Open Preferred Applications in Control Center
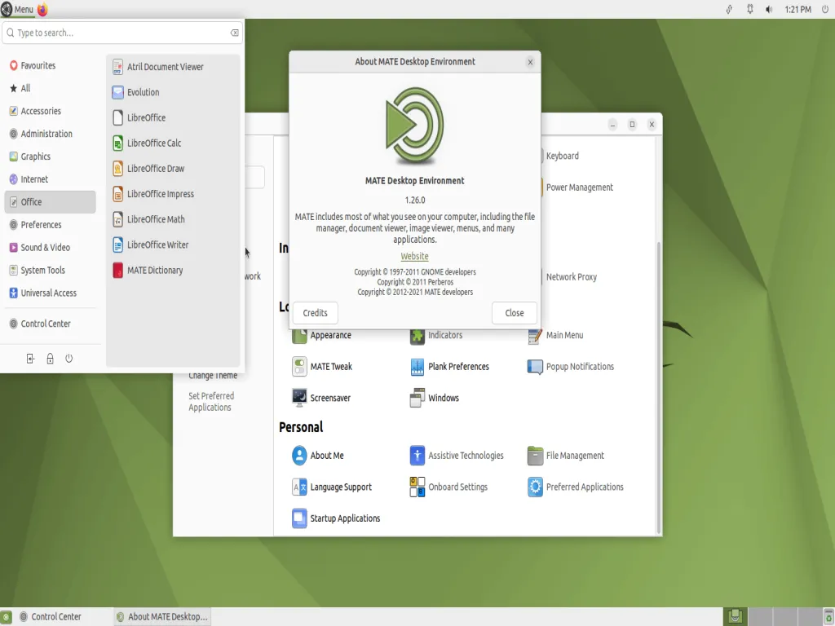This screenshot has width=835, height=626. coord(575,487)
